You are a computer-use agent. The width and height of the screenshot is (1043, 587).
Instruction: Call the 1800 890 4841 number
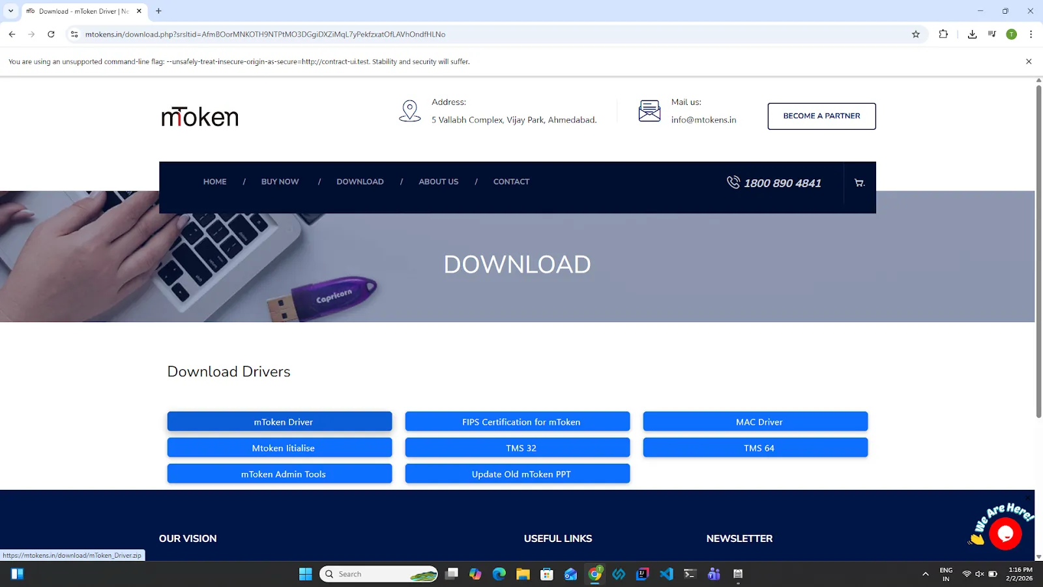point(782,183)
